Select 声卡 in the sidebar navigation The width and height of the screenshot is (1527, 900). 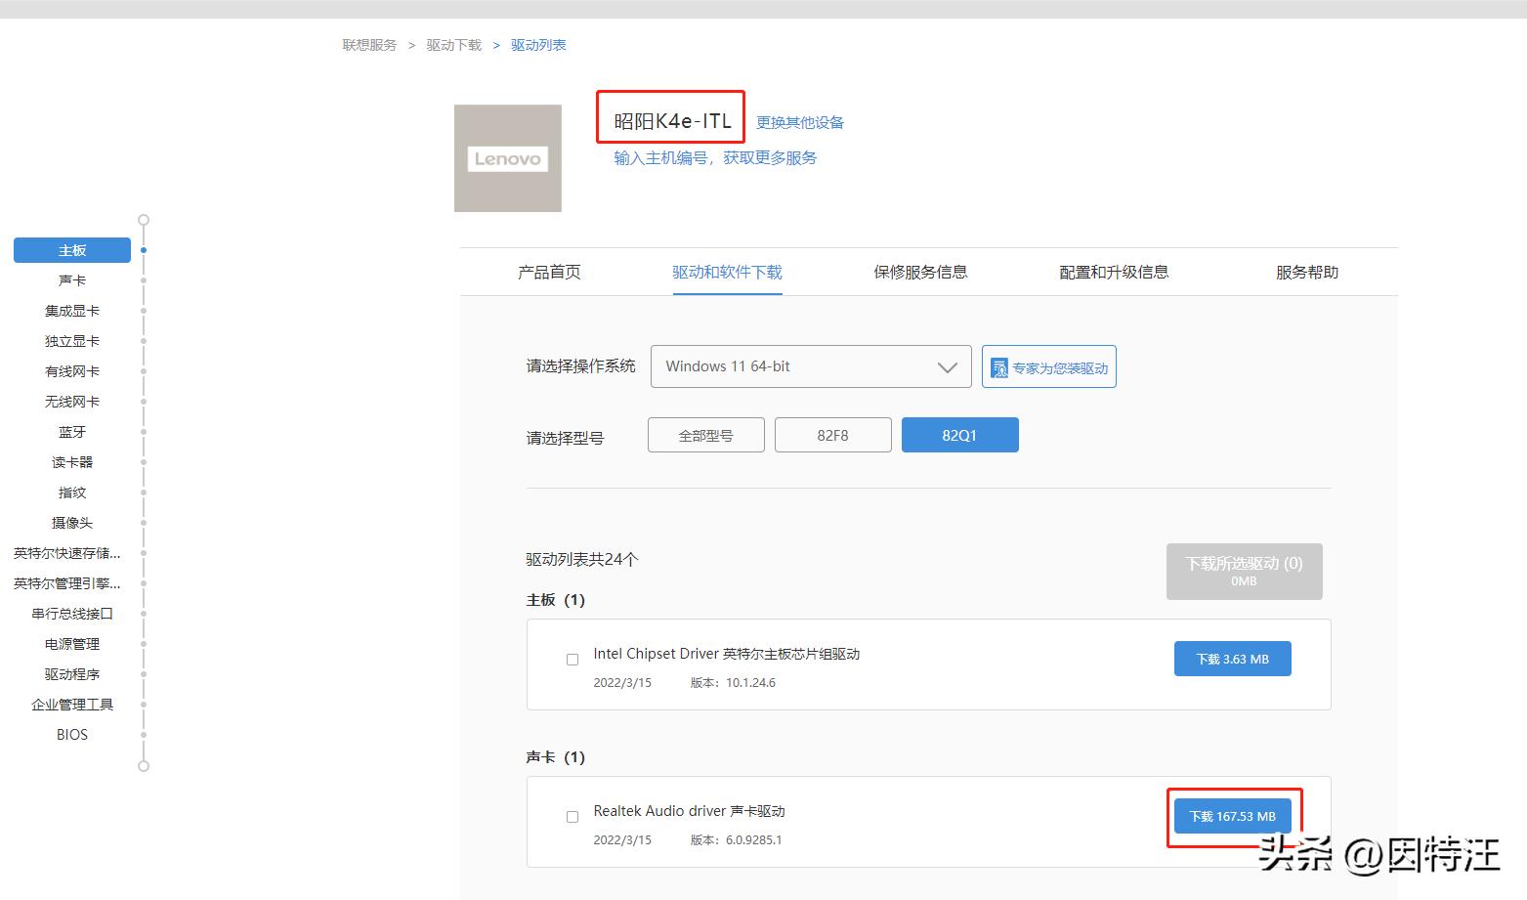click(71, 279)
